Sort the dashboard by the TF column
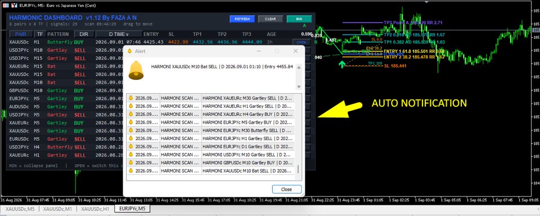 pos(40,34)
